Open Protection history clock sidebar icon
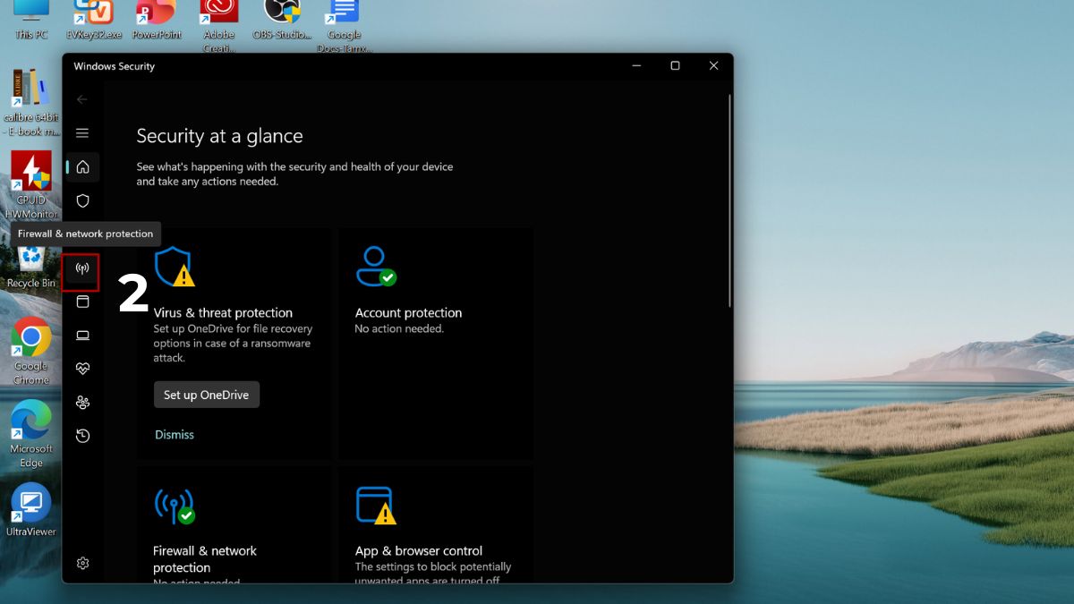Viewport: 1074px width, 604px height. 82,436
